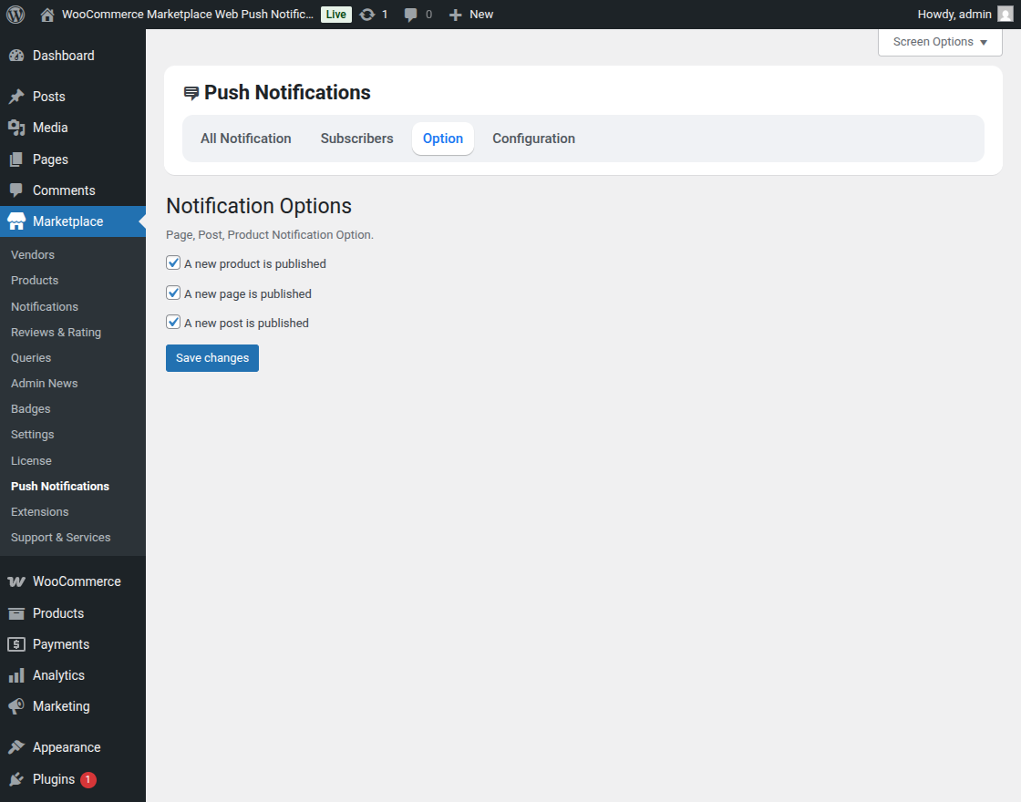Switch to the Subscribers tab

(356, 138)
